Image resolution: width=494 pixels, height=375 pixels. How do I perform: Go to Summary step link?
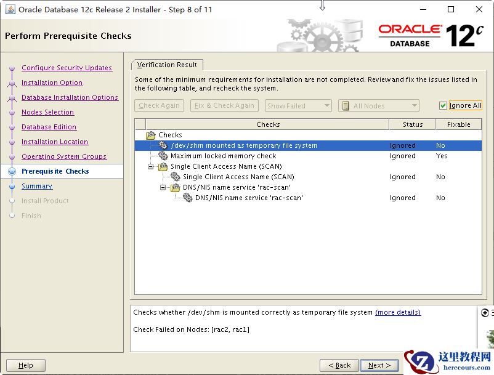(x=37, y=186)
